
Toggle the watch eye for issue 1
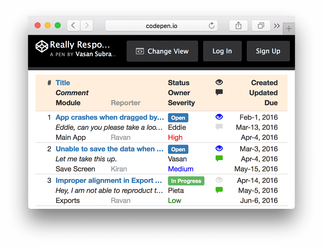(219, 117)
